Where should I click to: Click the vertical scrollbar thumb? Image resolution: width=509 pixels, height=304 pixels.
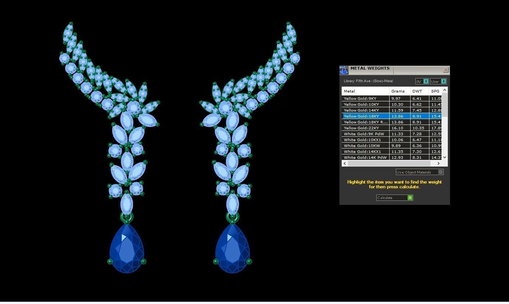pos(444,105)
